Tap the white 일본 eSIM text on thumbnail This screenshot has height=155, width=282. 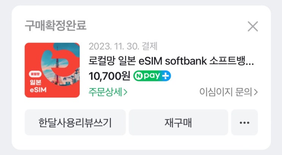pyautogui.click(x=38, y=86)
